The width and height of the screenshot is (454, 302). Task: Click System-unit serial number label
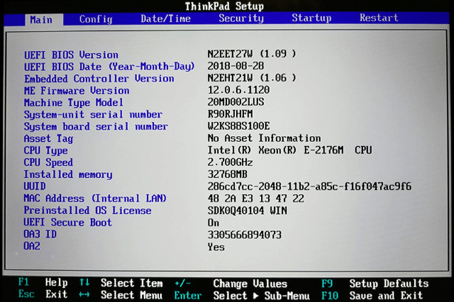point(93,115)
